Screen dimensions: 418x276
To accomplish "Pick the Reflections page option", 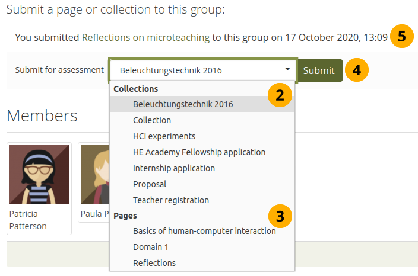I will pos(154,263).
